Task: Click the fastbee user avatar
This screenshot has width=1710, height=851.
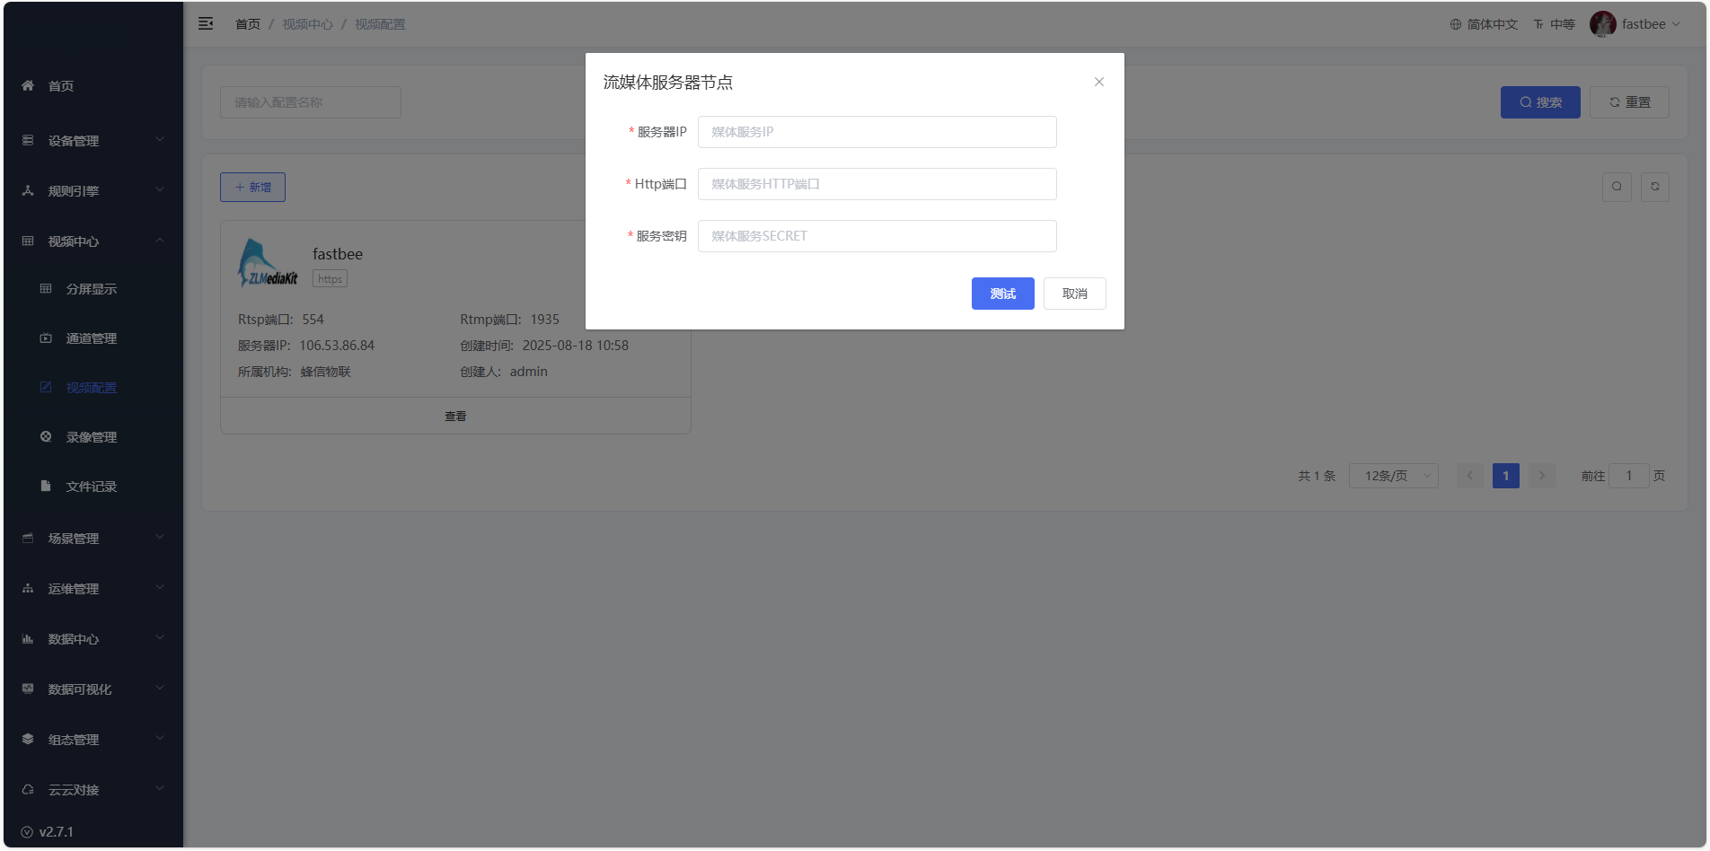Action: pyautogui.click(x=1602, y=24)
